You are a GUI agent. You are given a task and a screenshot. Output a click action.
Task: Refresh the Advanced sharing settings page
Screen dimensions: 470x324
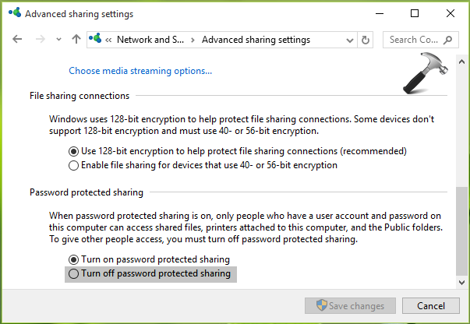[366, 40]
